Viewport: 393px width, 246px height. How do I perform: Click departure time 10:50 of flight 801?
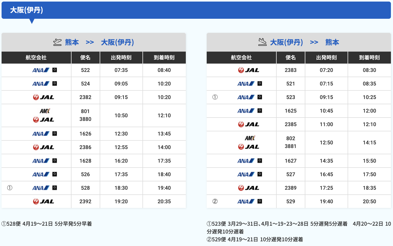121,115
